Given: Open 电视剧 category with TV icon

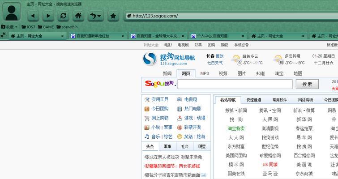Looking at the screenshot, I should coord(187,99).
